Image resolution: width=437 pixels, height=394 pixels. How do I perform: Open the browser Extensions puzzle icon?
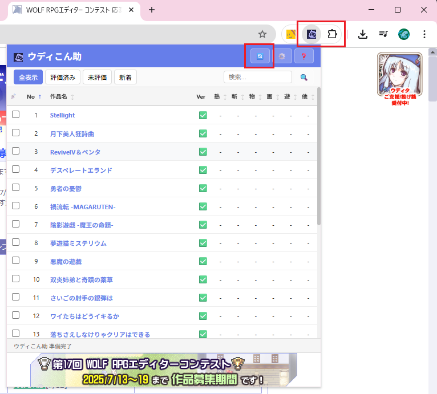[332, 34]
